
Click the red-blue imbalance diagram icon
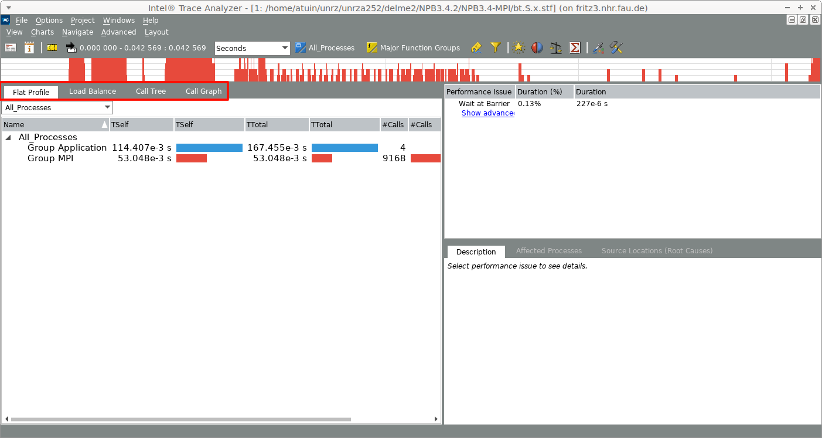537,47
